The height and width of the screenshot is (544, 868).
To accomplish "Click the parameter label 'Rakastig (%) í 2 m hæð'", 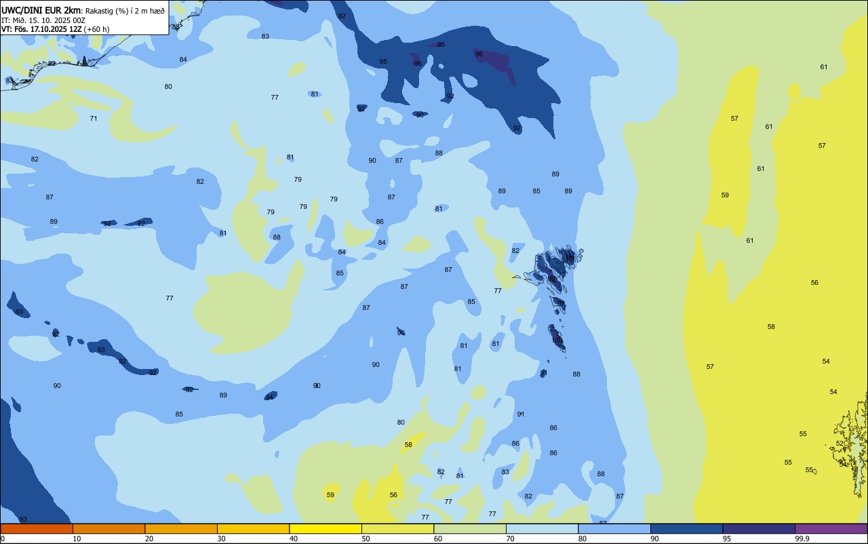I will coord(125,10).
